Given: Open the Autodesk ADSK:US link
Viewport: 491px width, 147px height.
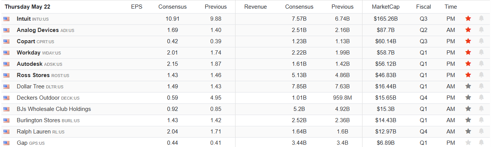Looking at the screenshot, I should tap(40, 64).
